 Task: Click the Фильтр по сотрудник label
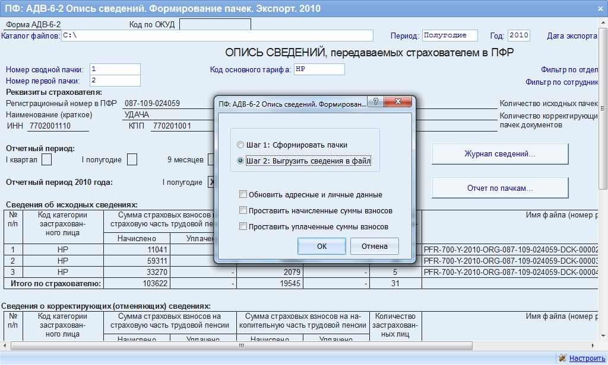(562, 82)
